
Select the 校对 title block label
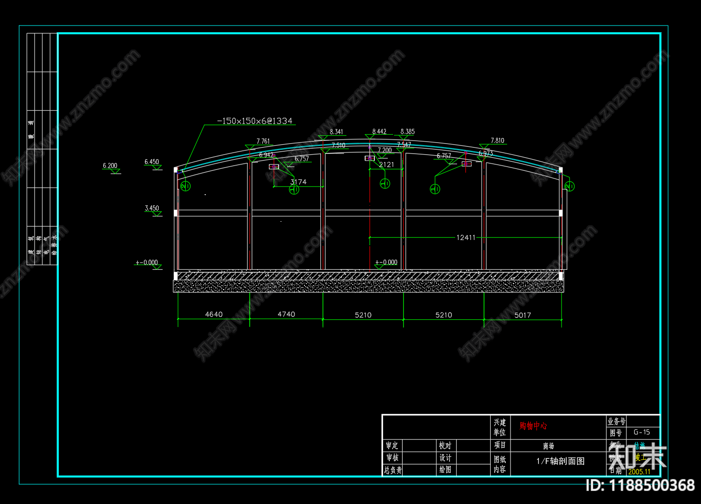pyautogui.click(x=445, y=446)
